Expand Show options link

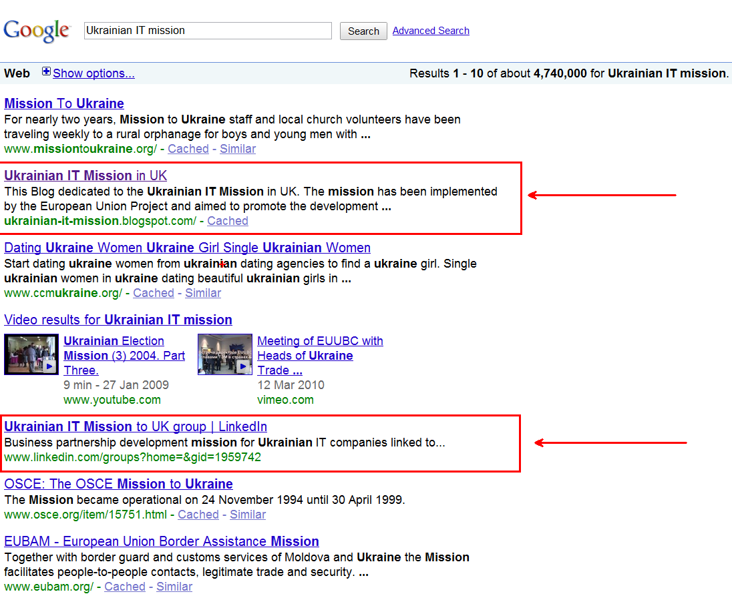(x=94, y=73)
